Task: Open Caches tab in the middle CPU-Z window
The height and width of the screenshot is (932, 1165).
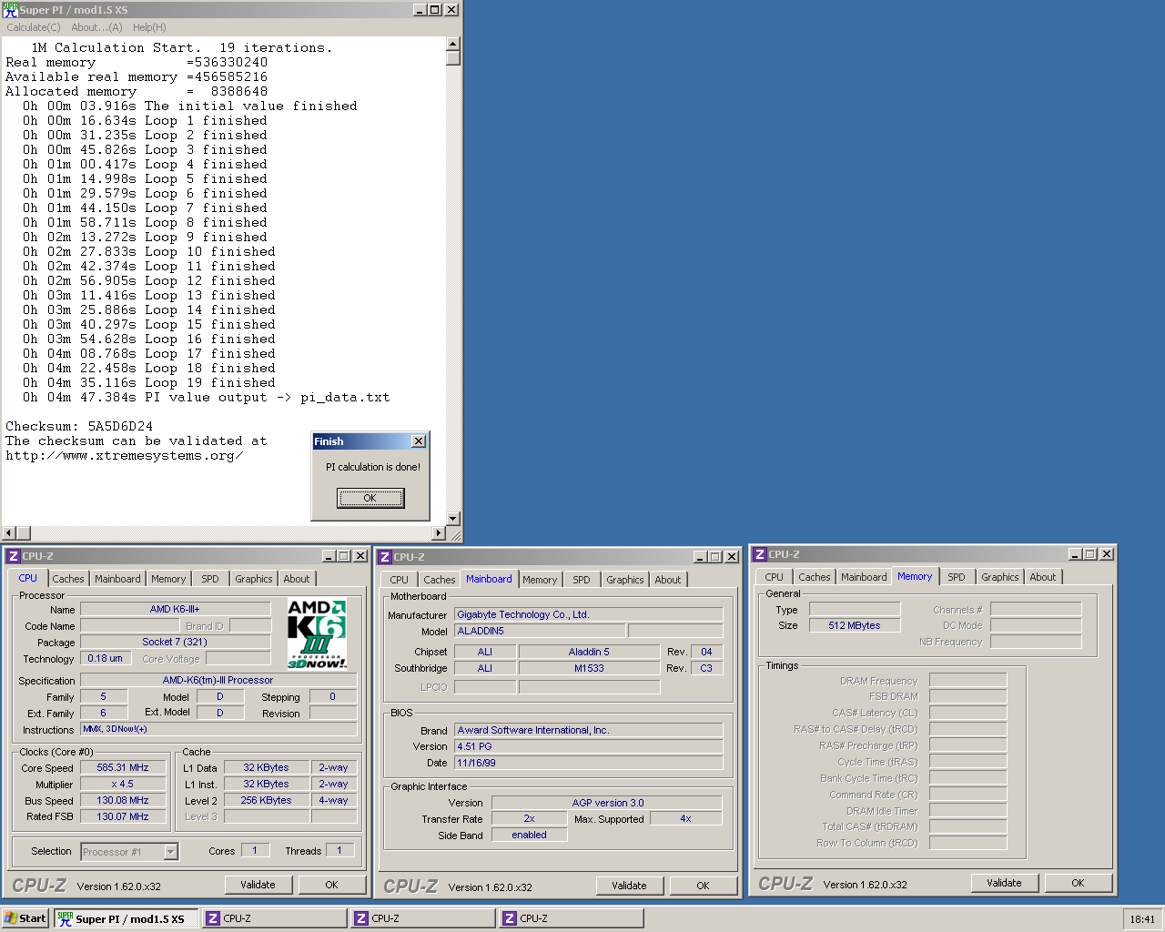Action: [440, 580]
